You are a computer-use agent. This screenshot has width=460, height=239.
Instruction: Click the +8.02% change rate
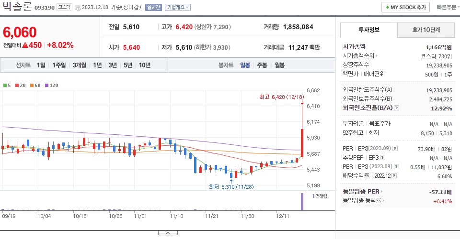[x=60, y=45]
